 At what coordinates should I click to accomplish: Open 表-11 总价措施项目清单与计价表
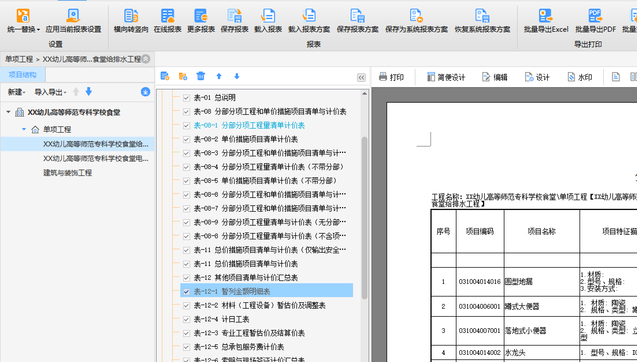point(246,264)
